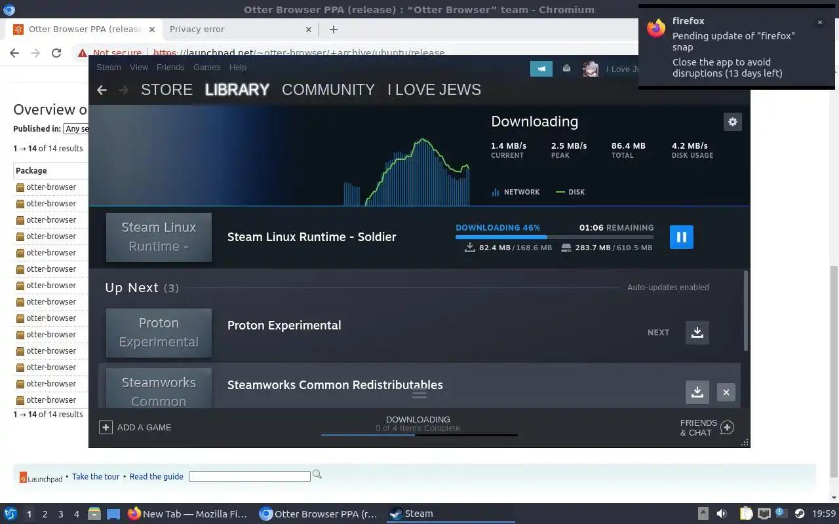Click the Steam tray icon
Viewport: 839px width, 524px height.
tap(799, 514)
